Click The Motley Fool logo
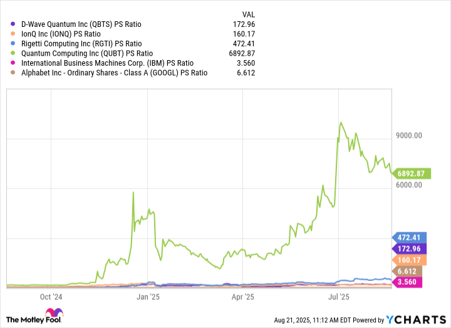The width and height of the screenshot is (451, 328). pyautogui.click(x=34, y=315)
